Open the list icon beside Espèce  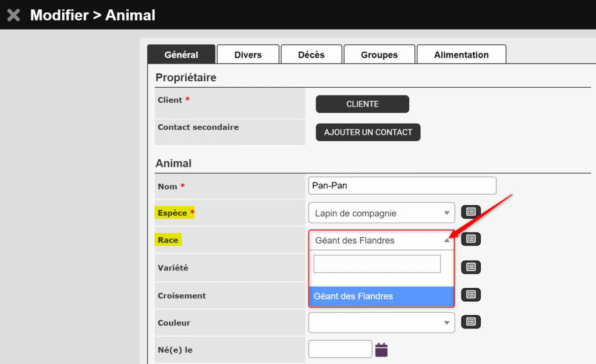(471, 212)
